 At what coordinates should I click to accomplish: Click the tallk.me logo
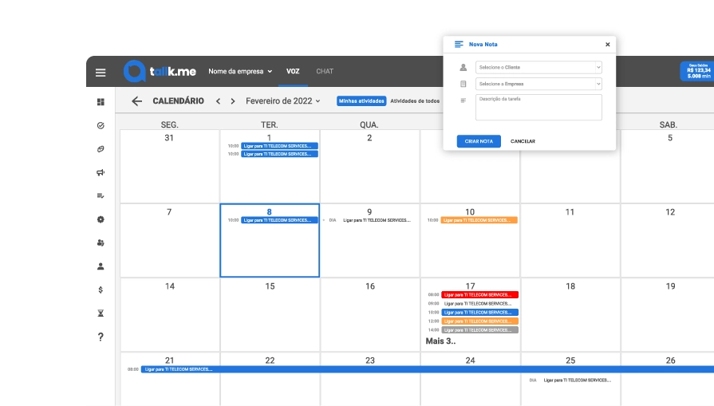160,72
